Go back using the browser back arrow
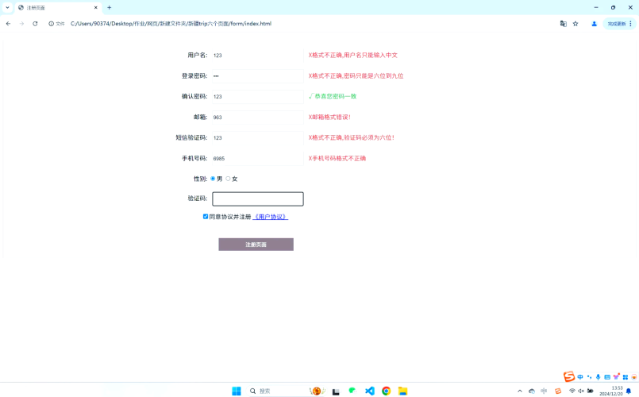 (x=8, y=24)
